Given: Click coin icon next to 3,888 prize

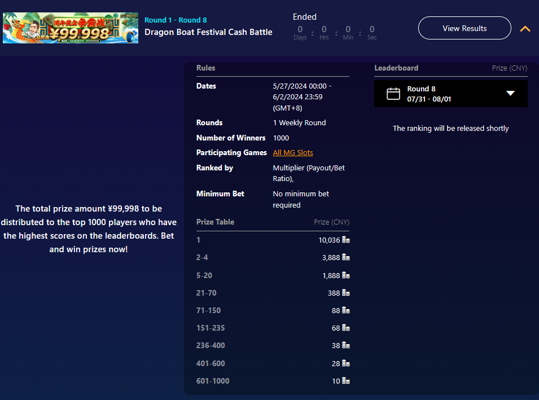Looking at the screenshot, I should pyautogui.click(x=346, y=258).
